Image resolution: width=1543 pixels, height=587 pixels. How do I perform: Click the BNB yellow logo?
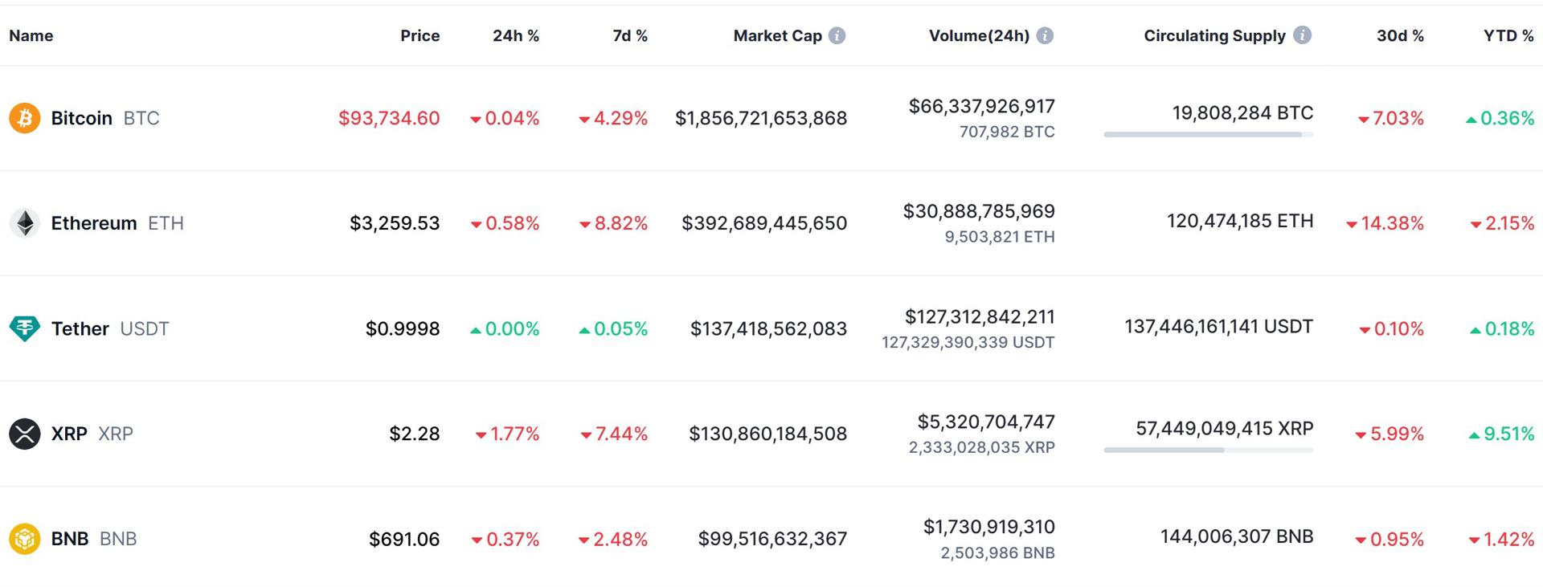pos(25,539)
